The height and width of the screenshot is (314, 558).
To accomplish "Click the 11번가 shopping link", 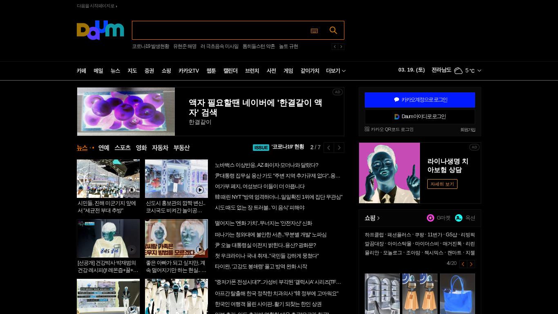I will point(435,235).
